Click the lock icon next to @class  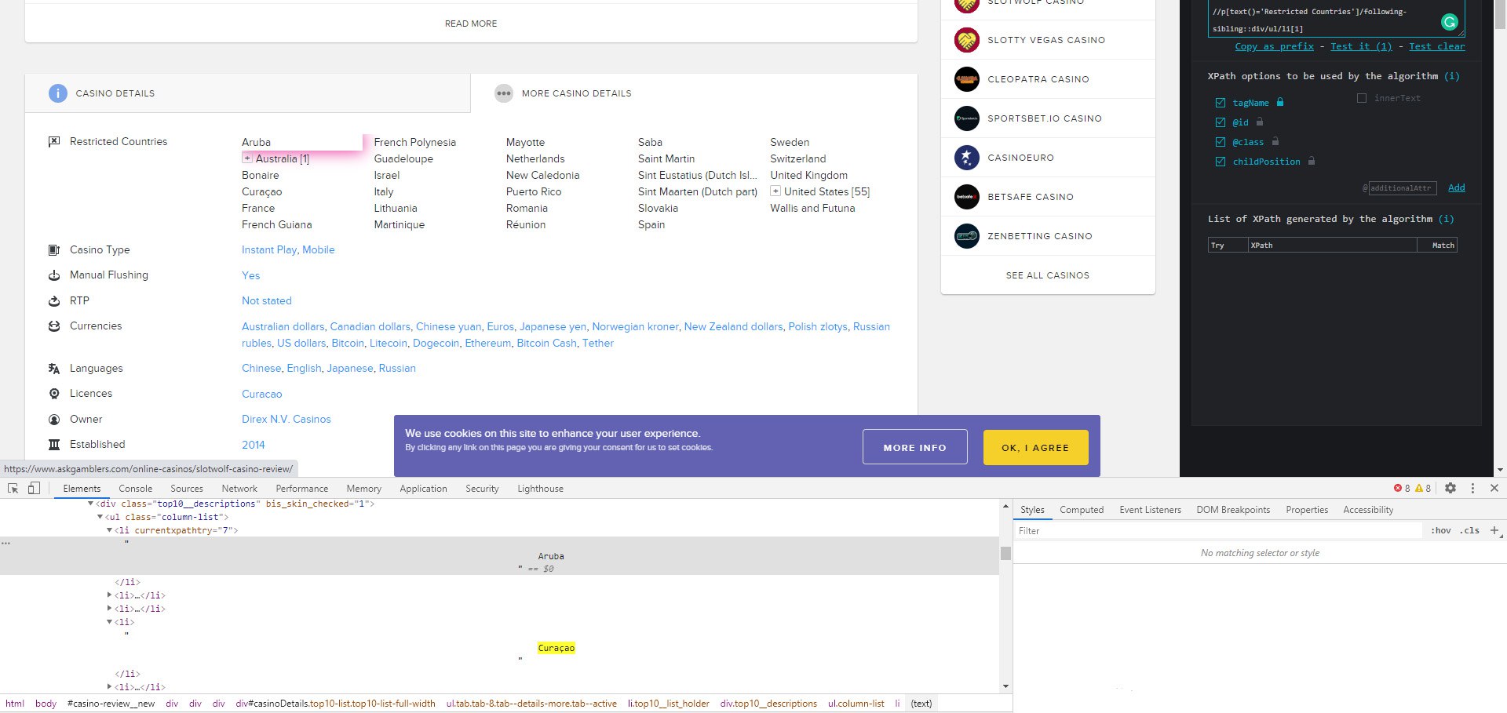coord(1275,141)
